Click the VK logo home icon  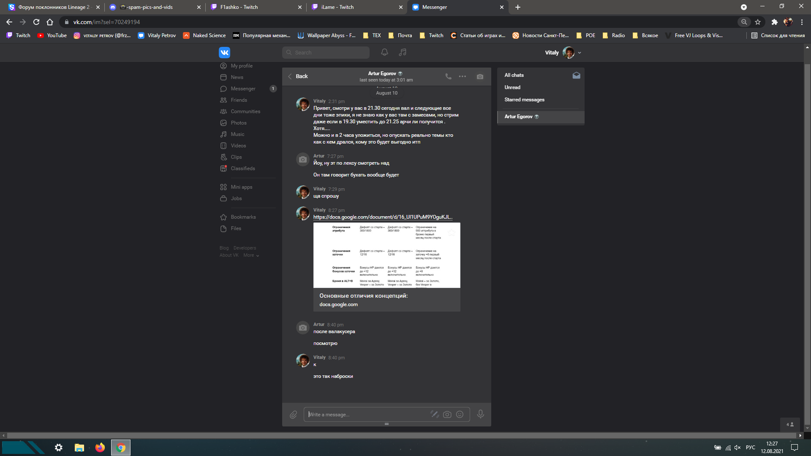pos(224,52)
